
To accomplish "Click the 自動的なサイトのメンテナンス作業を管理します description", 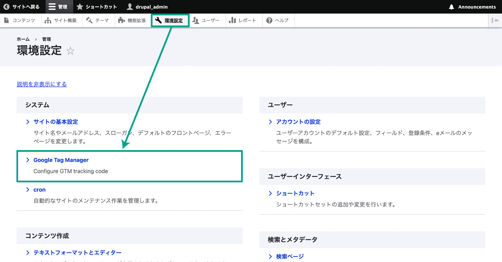I will (x=96, y=201).
